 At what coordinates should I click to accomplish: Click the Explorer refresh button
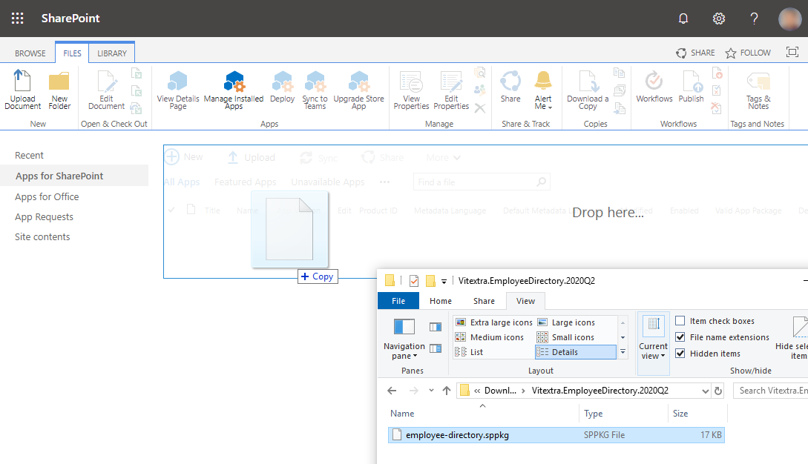tap(717, 391)
